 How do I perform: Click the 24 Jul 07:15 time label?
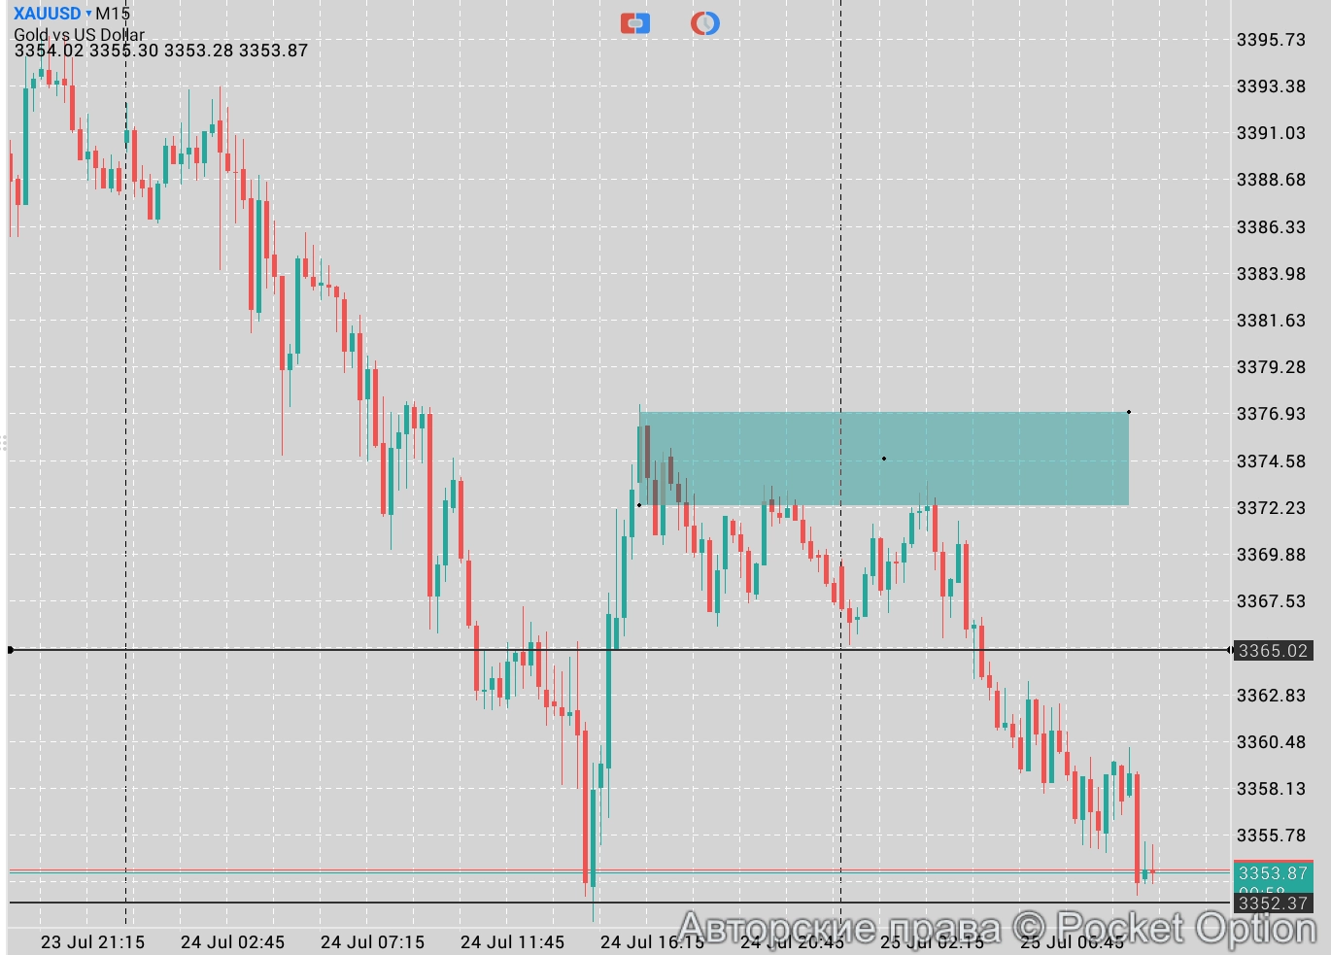[372, 941]
